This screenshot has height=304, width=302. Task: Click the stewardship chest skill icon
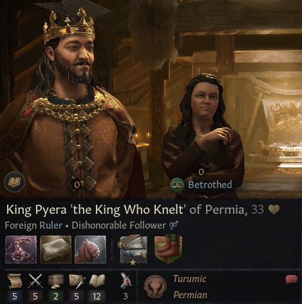click(x=56, y=281)
